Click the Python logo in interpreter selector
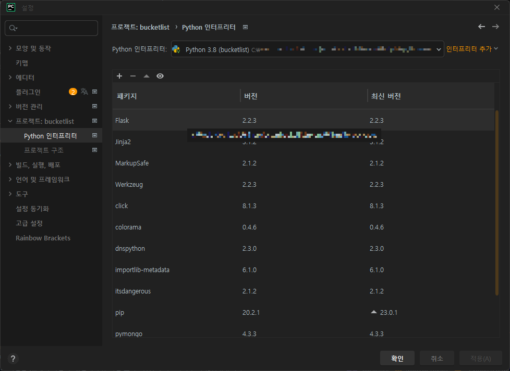The width and height of the screenshot is (510, 371). tap(176, 49)
